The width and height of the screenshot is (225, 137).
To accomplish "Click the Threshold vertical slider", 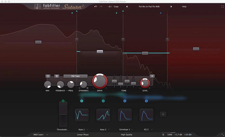I will 63,114.
